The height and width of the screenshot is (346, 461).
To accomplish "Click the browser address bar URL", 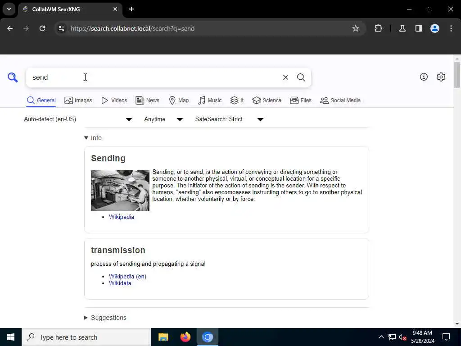I will tap(133, 28).
